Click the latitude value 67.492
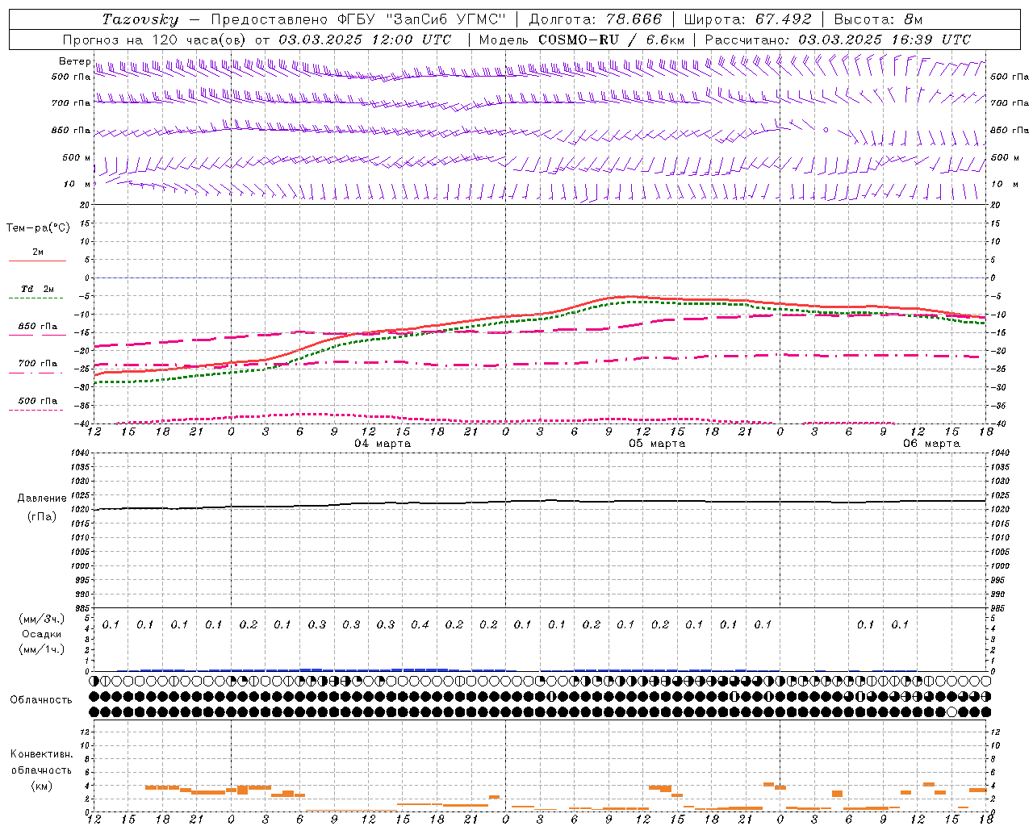Viewport: 1033px width, 826px height. [x=784, y=19]
